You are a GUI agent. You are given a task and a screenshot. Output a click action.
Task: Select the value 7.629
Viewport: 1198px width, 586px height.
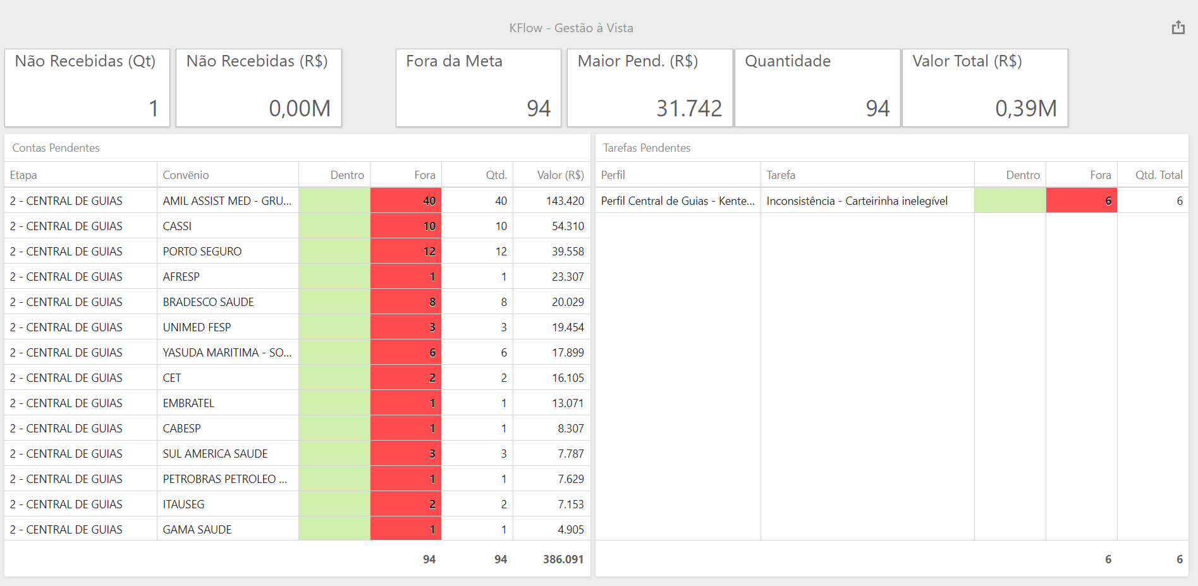pyautogui.click(x=571, y=479)
